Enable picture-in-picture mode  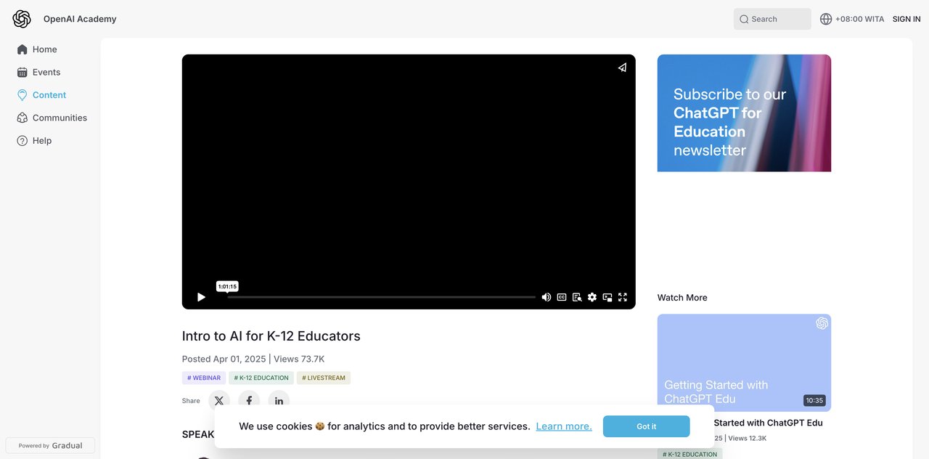pyautogui.click(x=607, y=297)
